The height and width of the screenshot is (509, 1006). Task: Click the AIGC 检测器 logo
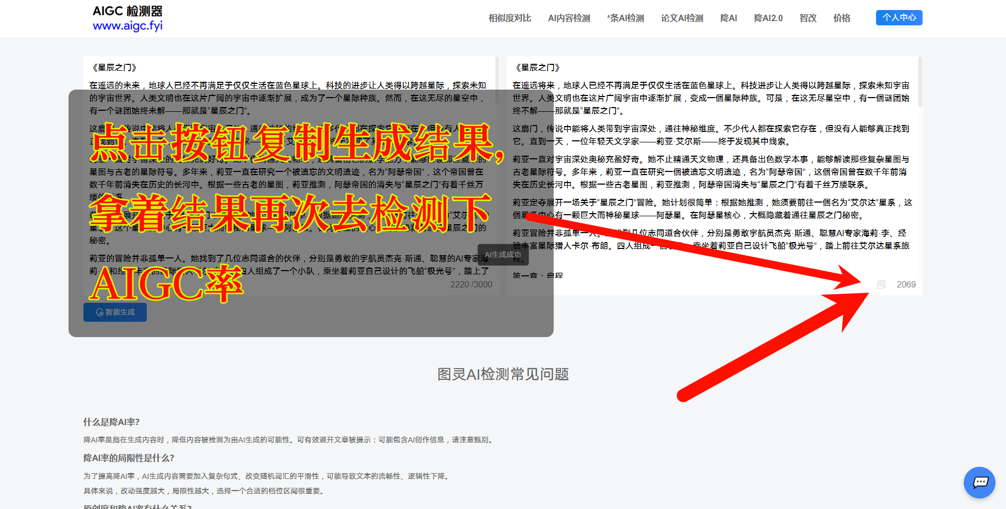pos(127,11)
